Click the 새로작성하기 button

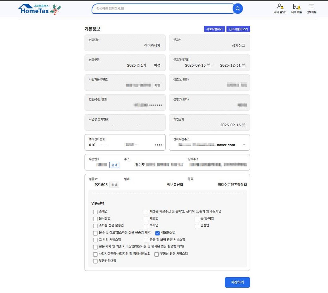pyautogui.click(x=214, y=29)
